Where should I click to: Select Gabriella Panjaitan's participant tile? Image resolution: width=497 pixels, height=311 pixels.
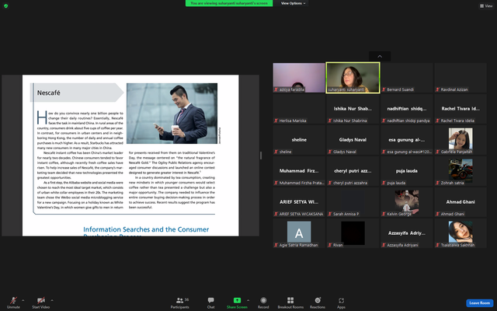[461, 140]
